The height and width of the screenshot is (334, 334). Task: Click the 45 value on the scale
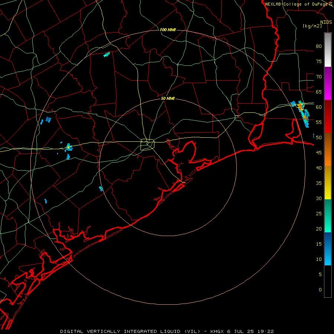319,153
